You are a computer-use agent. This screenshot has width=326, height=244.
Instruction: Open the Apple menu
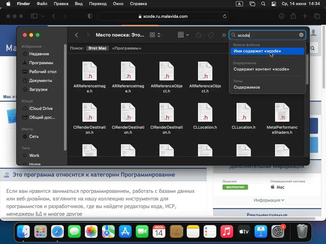tap(8, 4)
